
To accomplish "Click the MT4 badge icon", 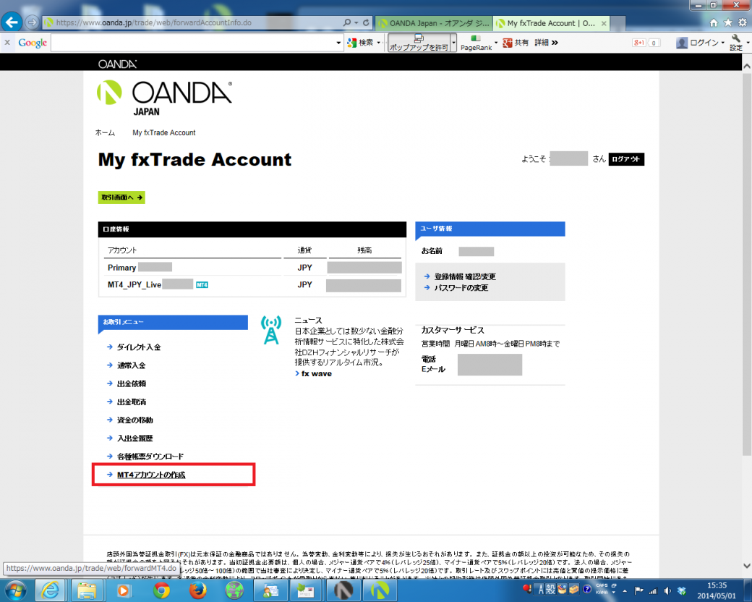I will (x=202, y=284).
